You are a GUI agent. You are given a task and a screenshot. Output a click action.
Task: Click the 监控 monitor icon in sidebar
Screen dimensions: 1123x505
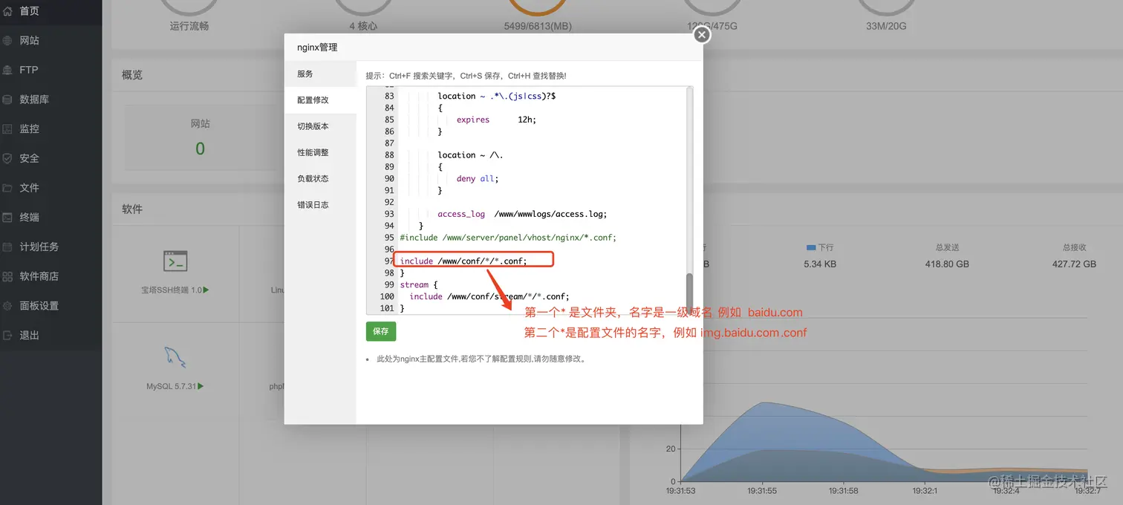point(8,129)
